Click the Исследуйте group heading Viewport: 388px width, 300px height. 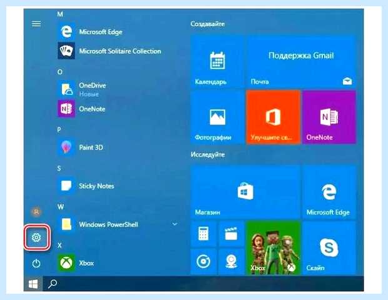coord(208,155)
